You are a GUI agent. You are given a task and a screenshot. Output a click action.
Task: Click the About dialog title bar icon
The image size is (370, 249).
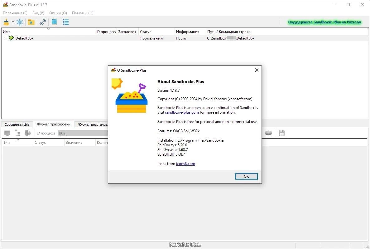point(113,70)
